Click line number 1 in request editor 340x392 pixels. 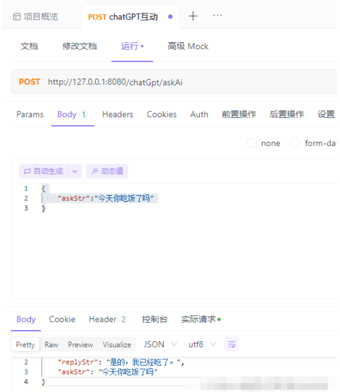[26, 188]
